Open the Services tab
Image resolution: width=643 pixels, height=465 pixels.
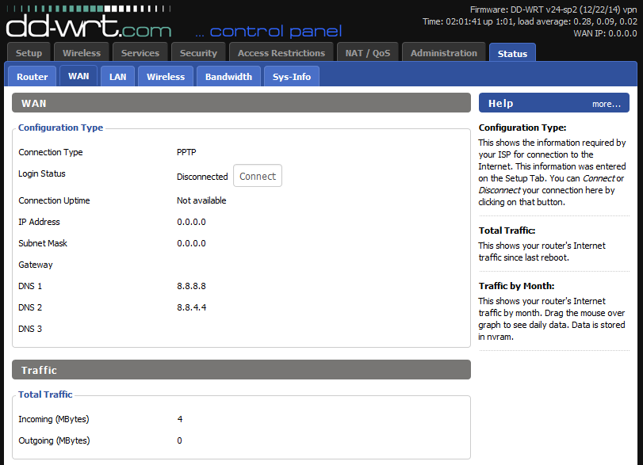pos(140,53)
